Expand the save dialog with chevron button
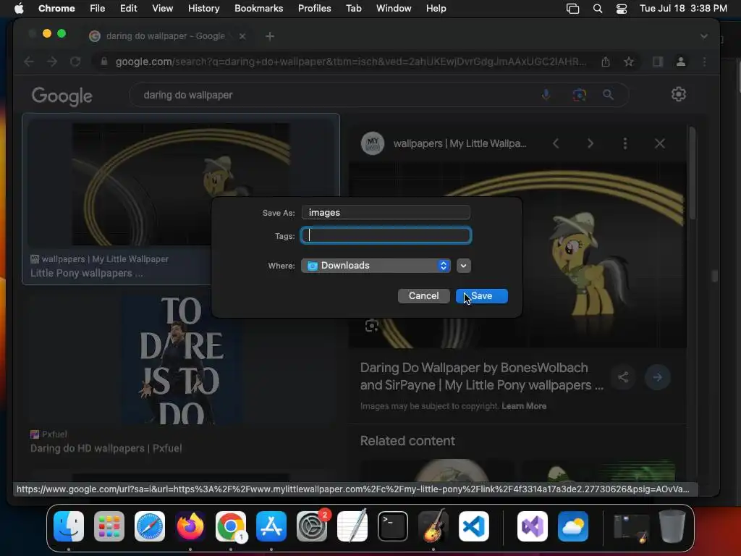Viewport: 741px width, 556px height. pyautogui.click(x=464, y=266)
